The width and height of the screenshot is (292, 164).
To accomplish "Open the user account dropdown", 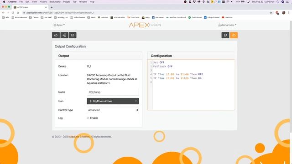I will (227, 25).
